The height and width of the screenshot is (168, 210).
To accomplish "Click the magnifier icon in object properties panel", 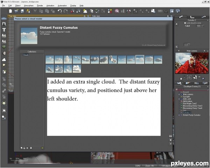I will coord(177,47).
